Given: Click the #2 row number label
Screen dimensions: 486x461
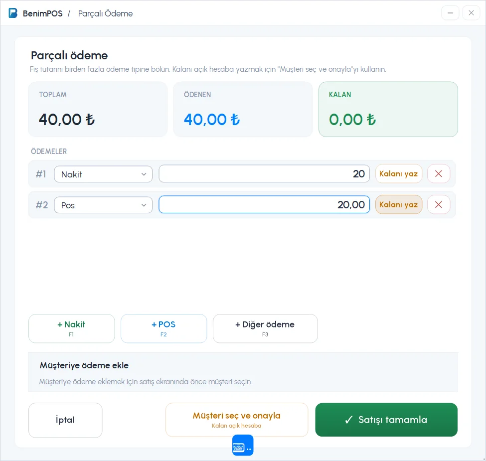Looking at the screenshot, I should [x=42, y=205].
